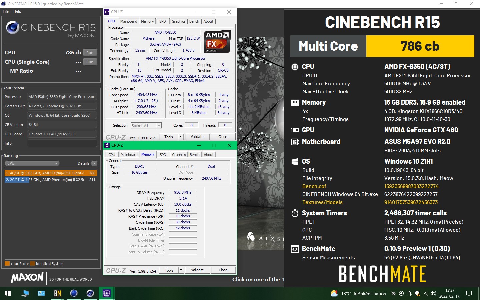Image resolution: width=480 pixels, height=300 pixels.
Task: Click Motherboard icon in BenchMate panel
Action: pyautogui.click(x=295, y=142)
